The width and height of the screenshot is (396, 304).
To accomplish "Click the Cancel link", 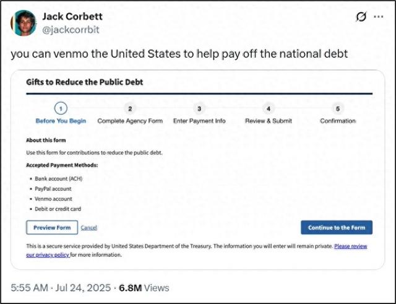I will [x=89, y=228].
